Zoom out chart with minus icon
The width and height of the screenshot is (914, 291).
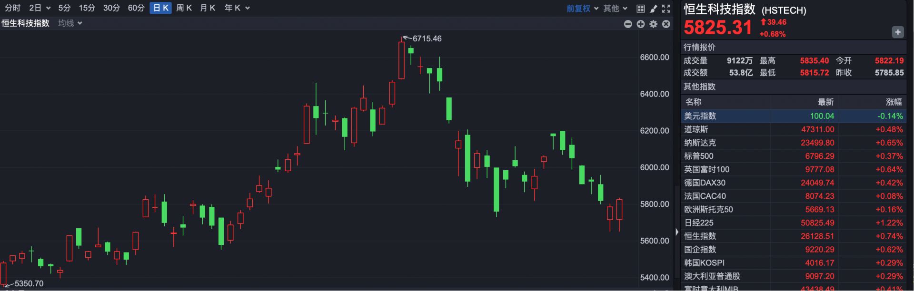(628, 24)
